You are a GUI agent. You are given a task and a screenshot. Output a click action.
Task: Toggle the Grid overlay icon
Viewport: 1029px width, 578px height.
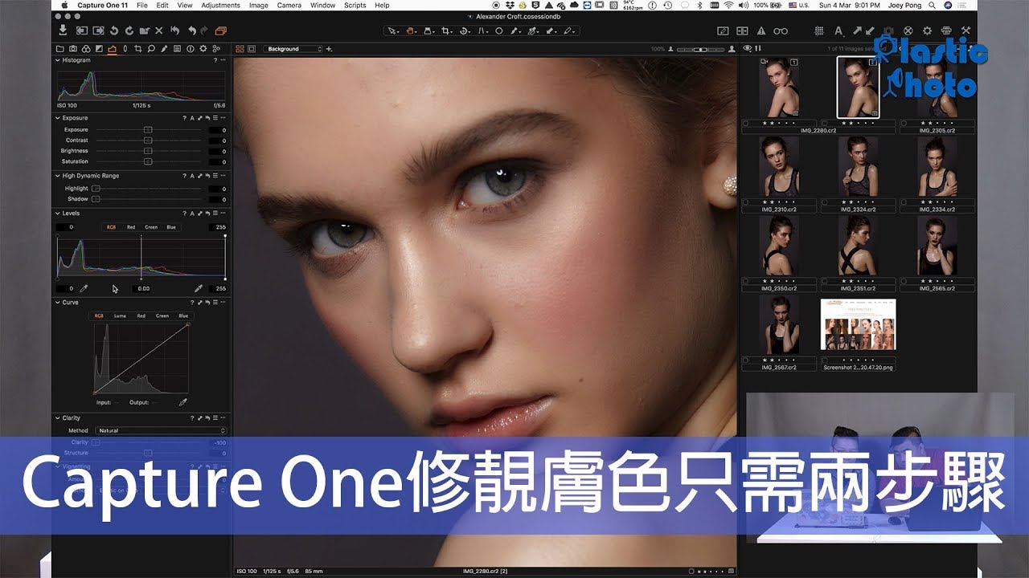point(819,31)
